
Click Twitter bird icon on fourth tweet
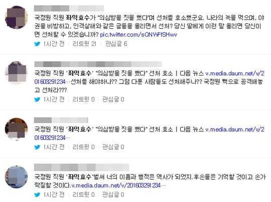(x=37, y=195)
